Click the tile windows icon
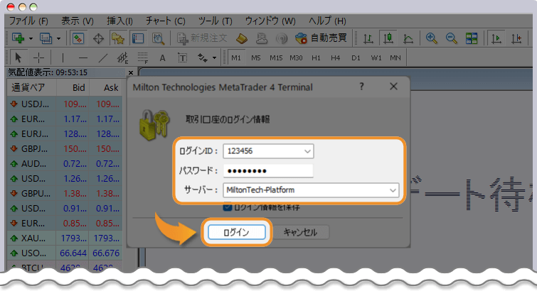The height and width of the screenshot is (291, 537). click(x=472, y=38)
